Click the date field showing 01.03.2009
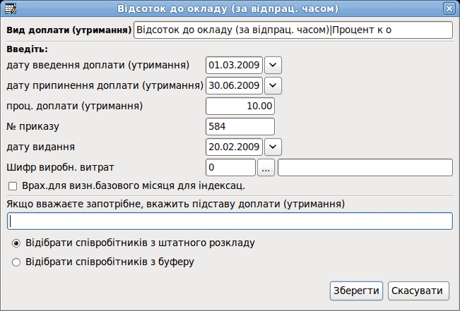 [234, 65]
